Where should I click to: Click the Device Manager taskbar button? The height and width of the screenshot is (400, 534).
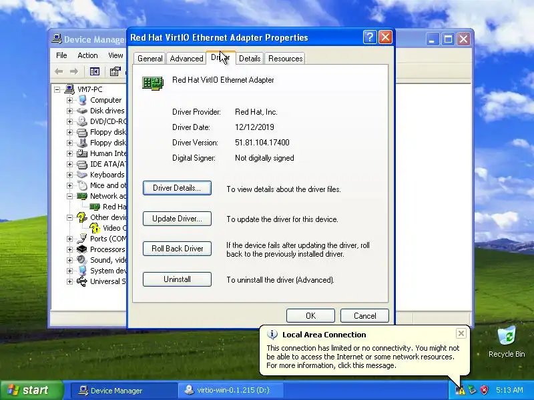(x=123, y=391)
